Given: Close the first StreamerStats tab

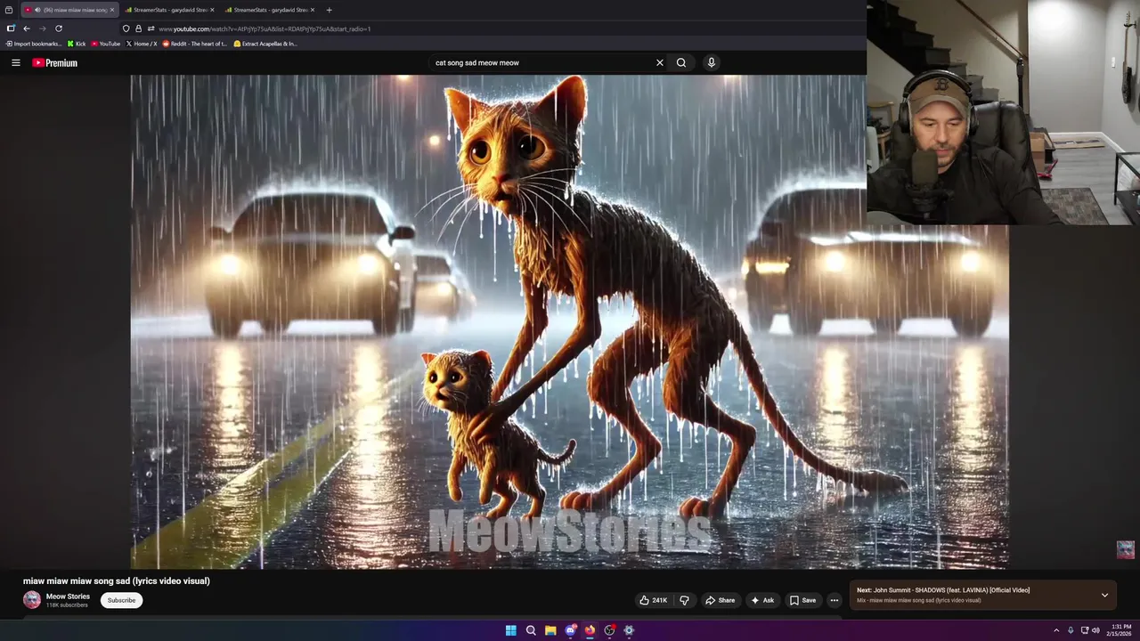Looking at the screenshot, I should click(x=212, y=10).
